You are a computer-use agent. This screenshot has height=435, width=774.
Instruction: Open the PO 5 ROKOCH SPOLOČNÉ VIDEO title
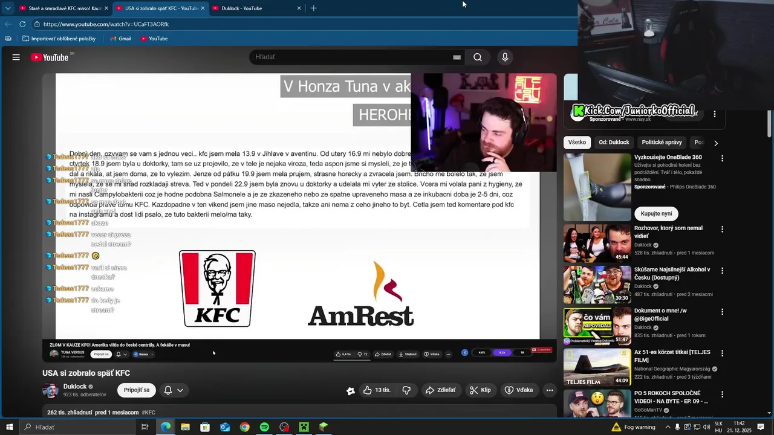pyautogui.click(x=671, y=397)
